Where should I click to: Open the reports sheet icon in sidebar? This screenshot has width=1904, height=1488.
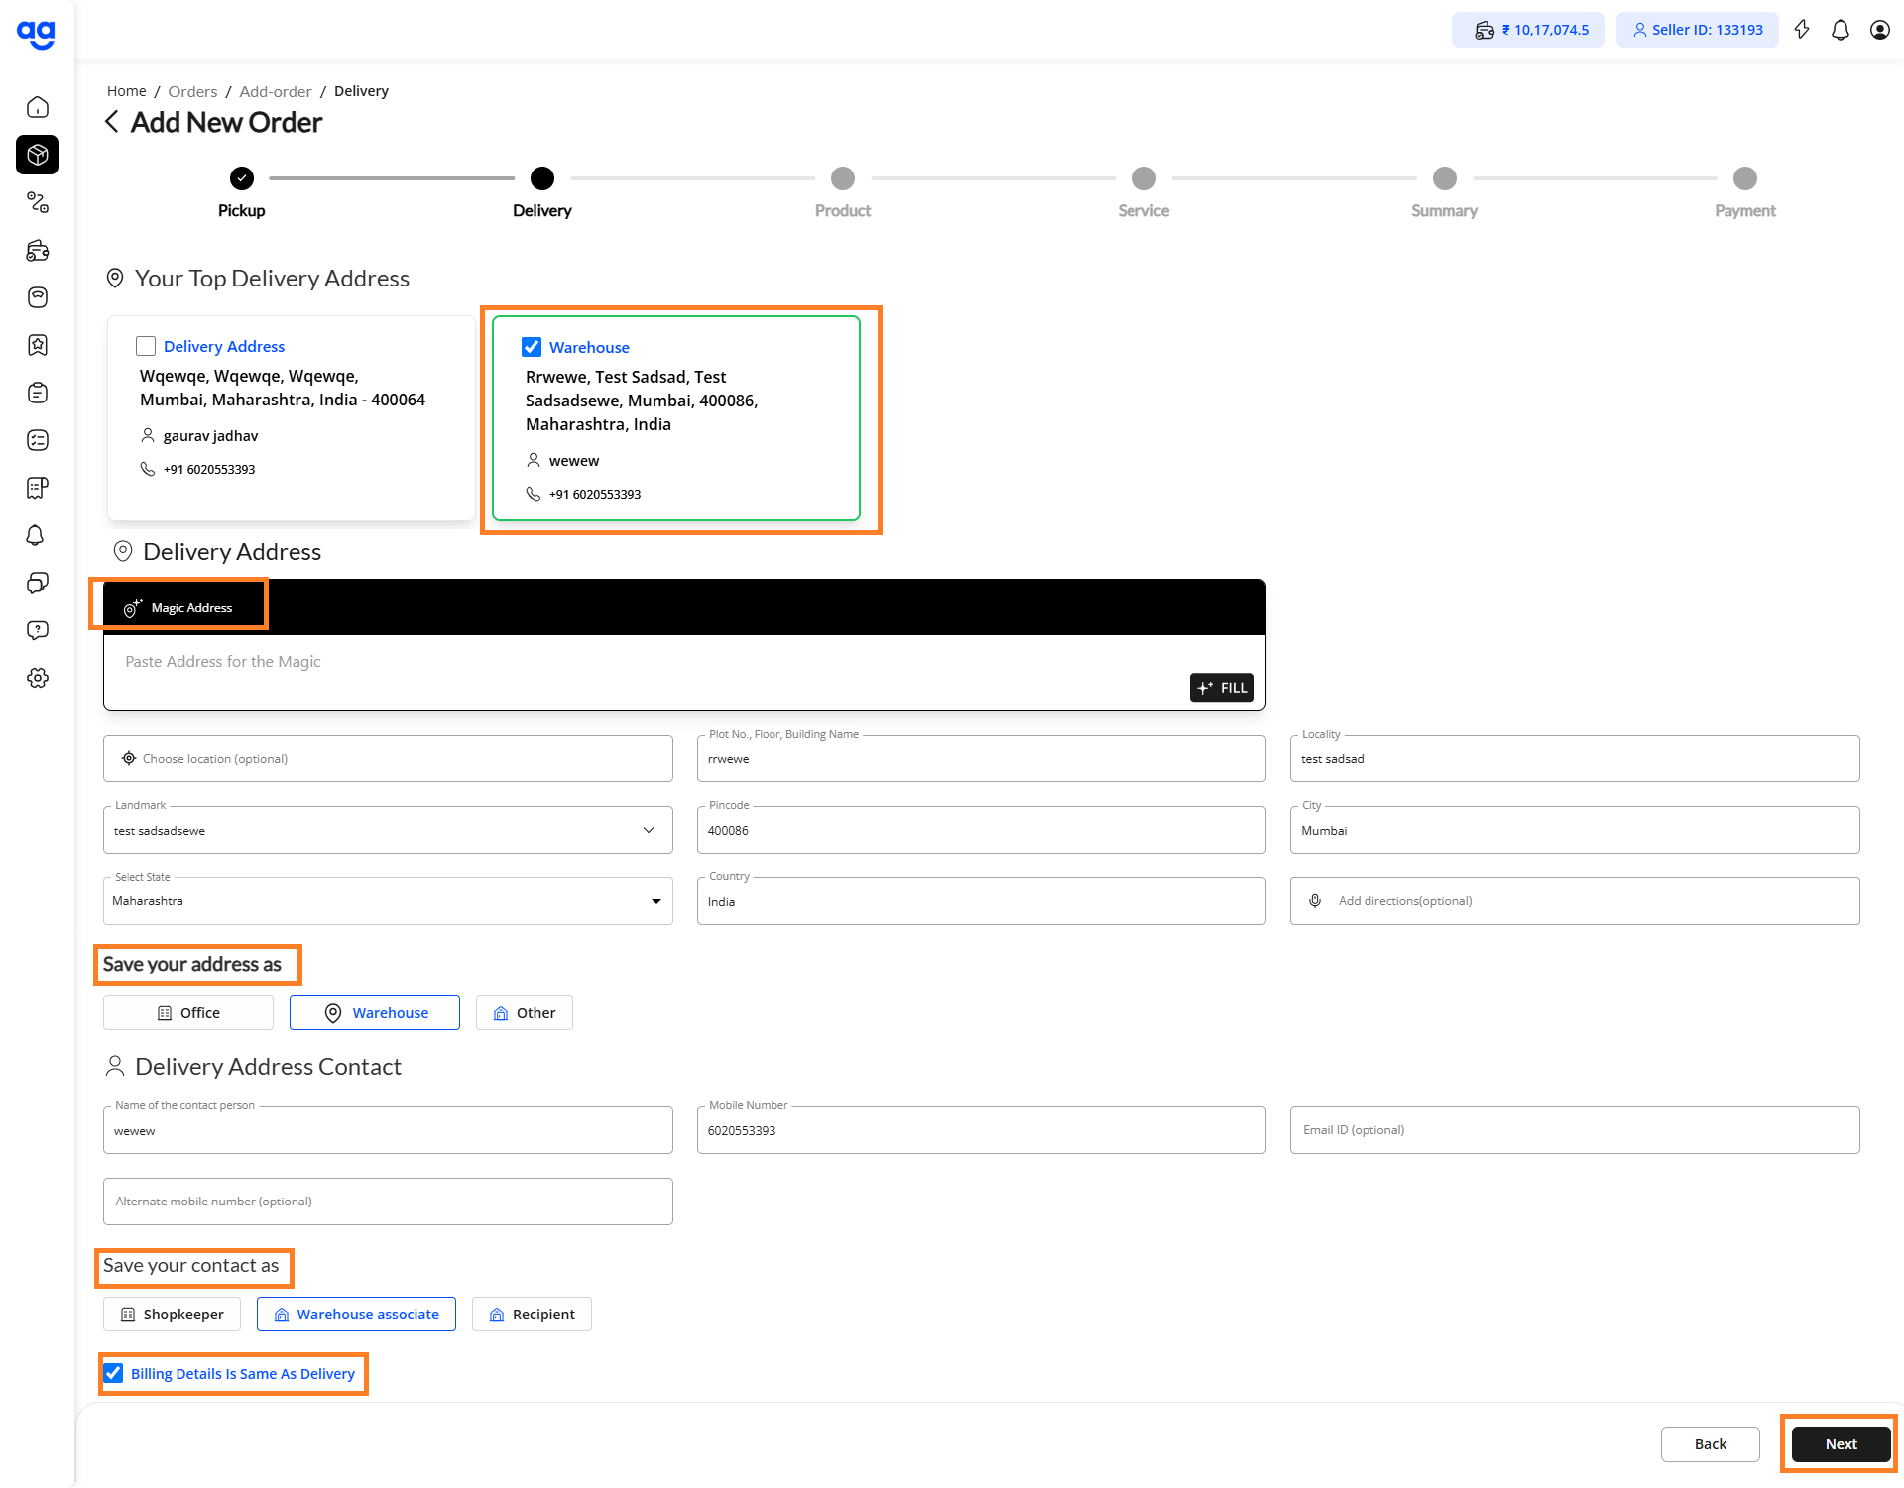click(x=38, y=488)
